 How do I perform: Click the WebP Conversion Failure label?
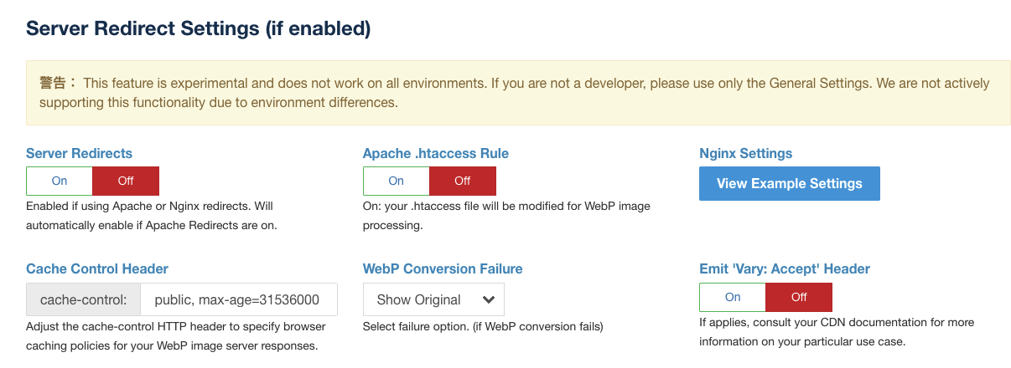[443, 269]
